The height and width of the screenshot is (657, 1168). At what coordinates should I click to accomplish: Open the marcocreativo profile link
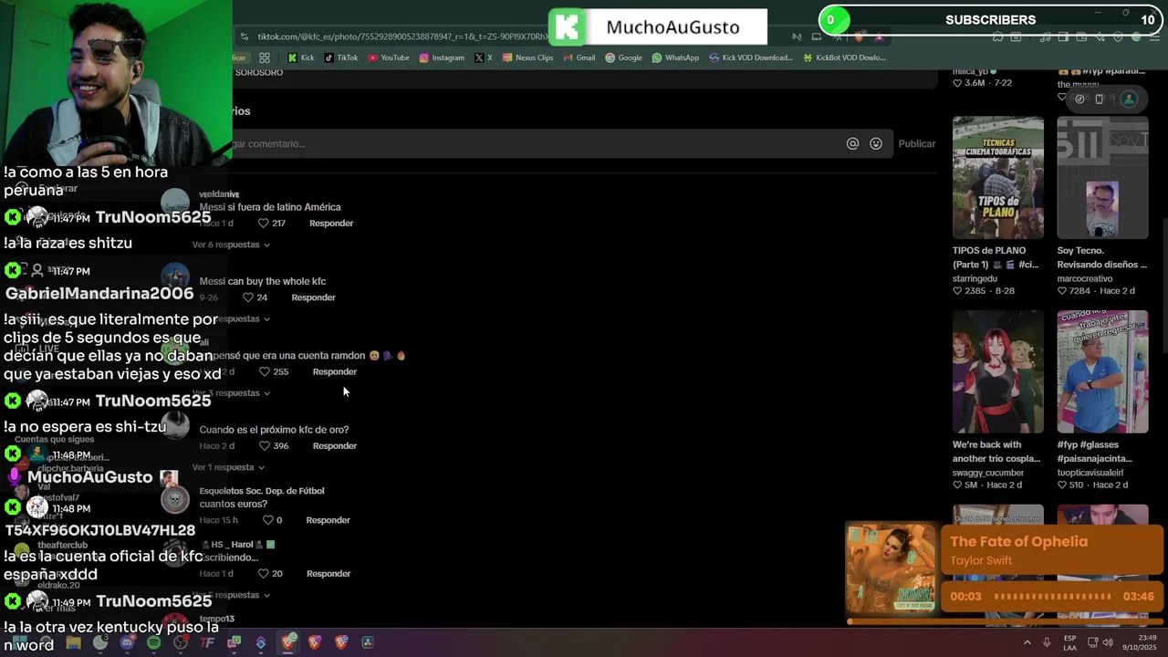pyautogui.click(x=1086, y=278)
